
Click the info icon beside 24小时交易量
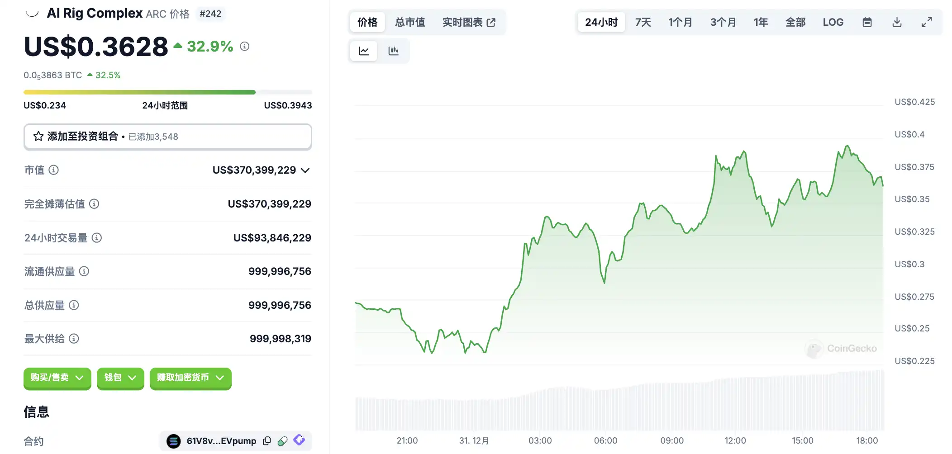(x=97, y=238)
